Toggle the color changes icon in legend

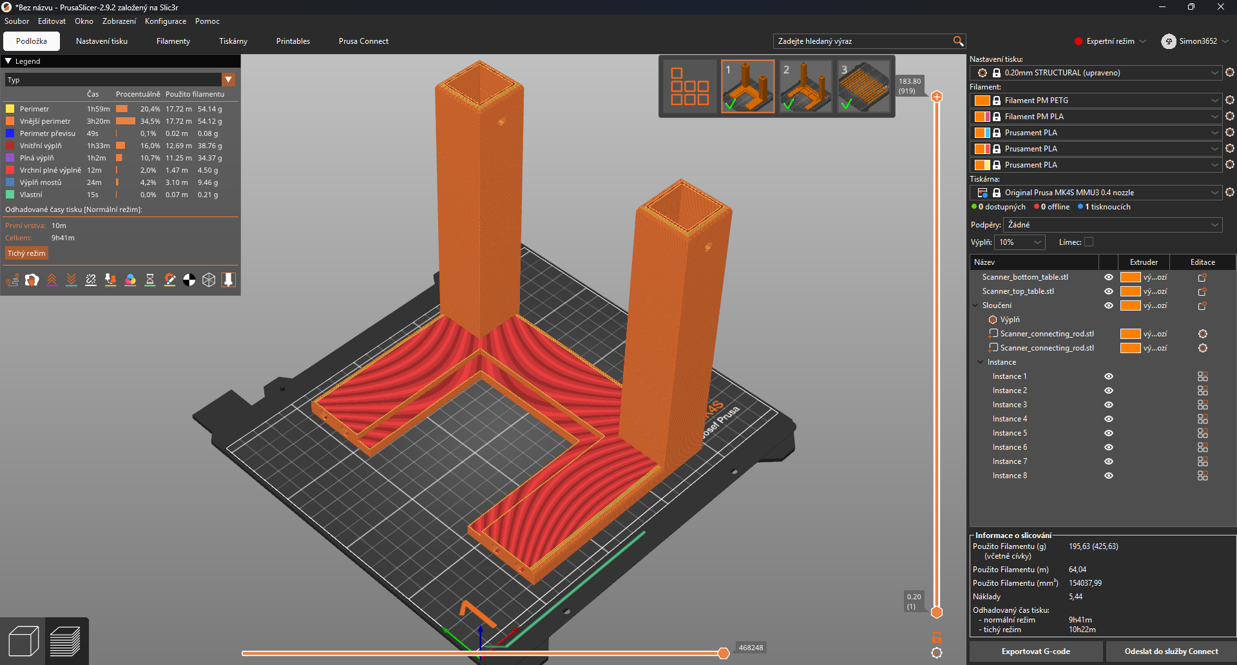click(x=130, y=280)
